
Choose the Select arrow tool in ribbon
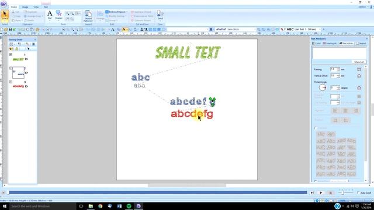(x=5, y=16)
